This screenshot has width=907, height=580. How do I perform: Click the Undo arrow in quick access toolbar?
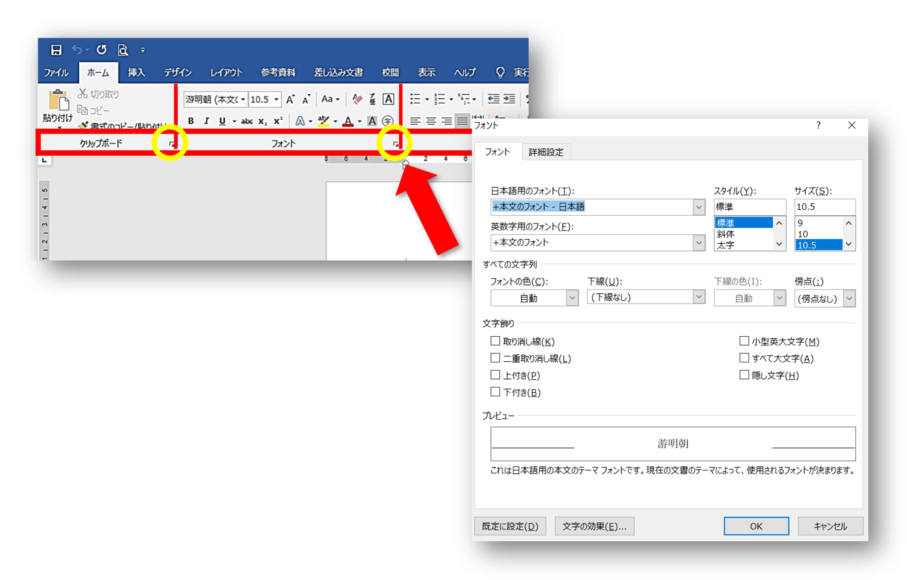pyautogui.click(x=77, y=49)
